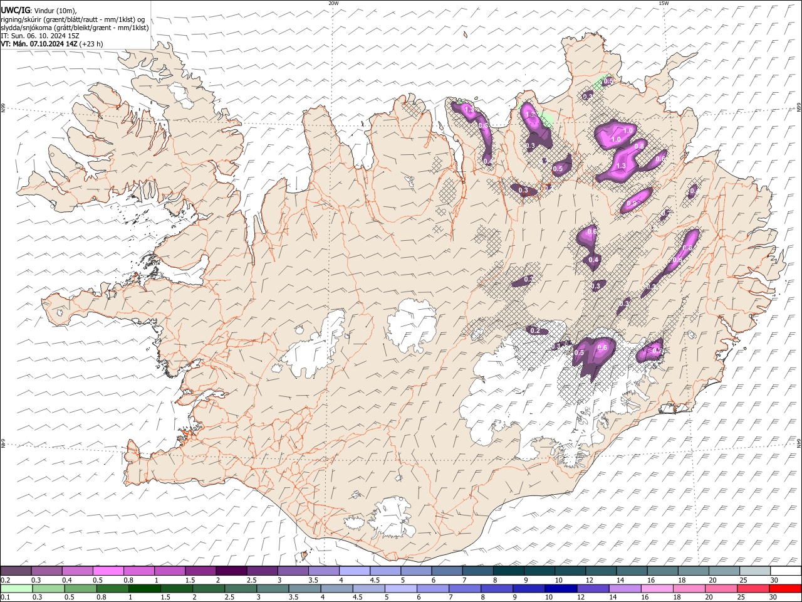The width and height of the screenshot is (802, 602).
Task: Click the slydda/snjókoma legend description line
Action: [75, 28]
